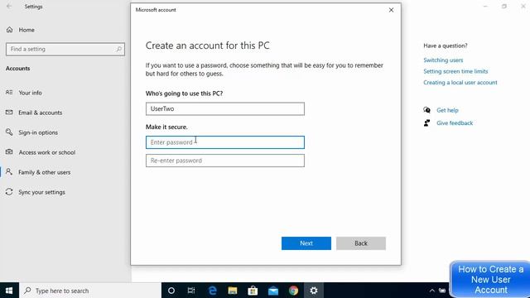530x298 pixels.
Task: Launch Google Chrome from taskbar
Action: pos(293,291)
